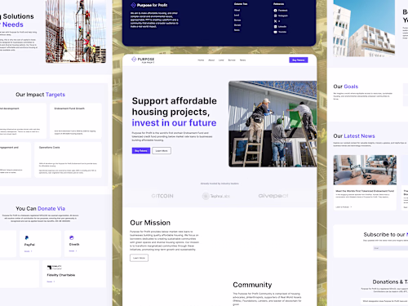408x306 pixels.
Task: Expand the FAQ question under Donations heading
Action: (385, 301)
